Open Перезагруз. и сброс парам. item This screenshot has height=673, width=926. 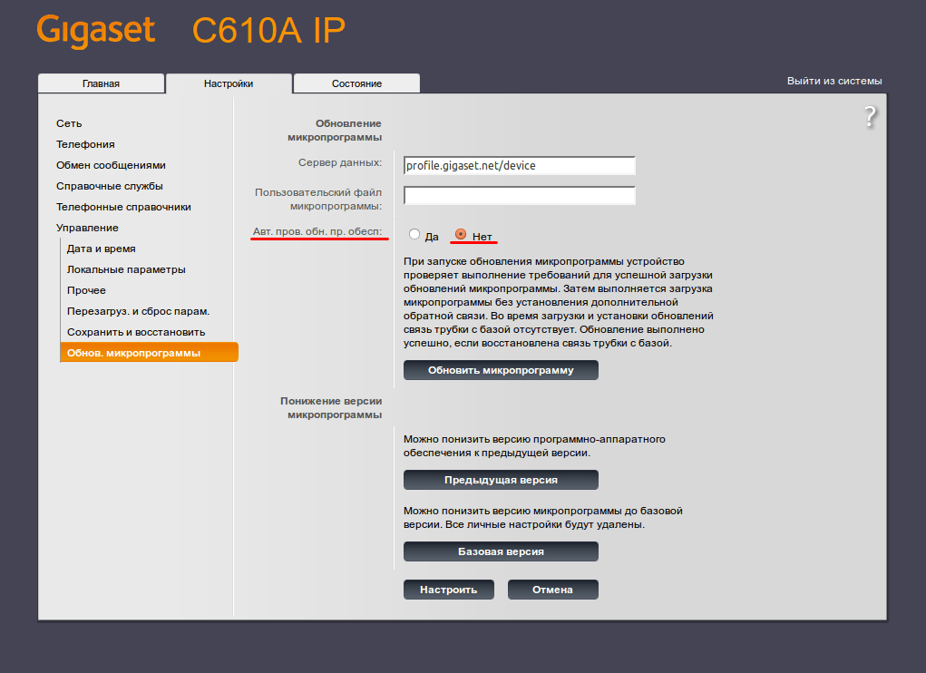click(138, 311)
